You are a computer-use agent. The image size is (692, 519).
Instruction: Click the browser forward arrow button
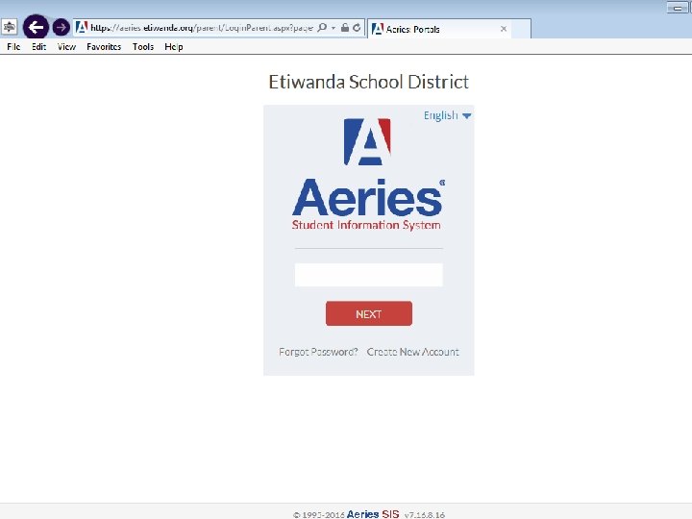[x=61, y=27]
